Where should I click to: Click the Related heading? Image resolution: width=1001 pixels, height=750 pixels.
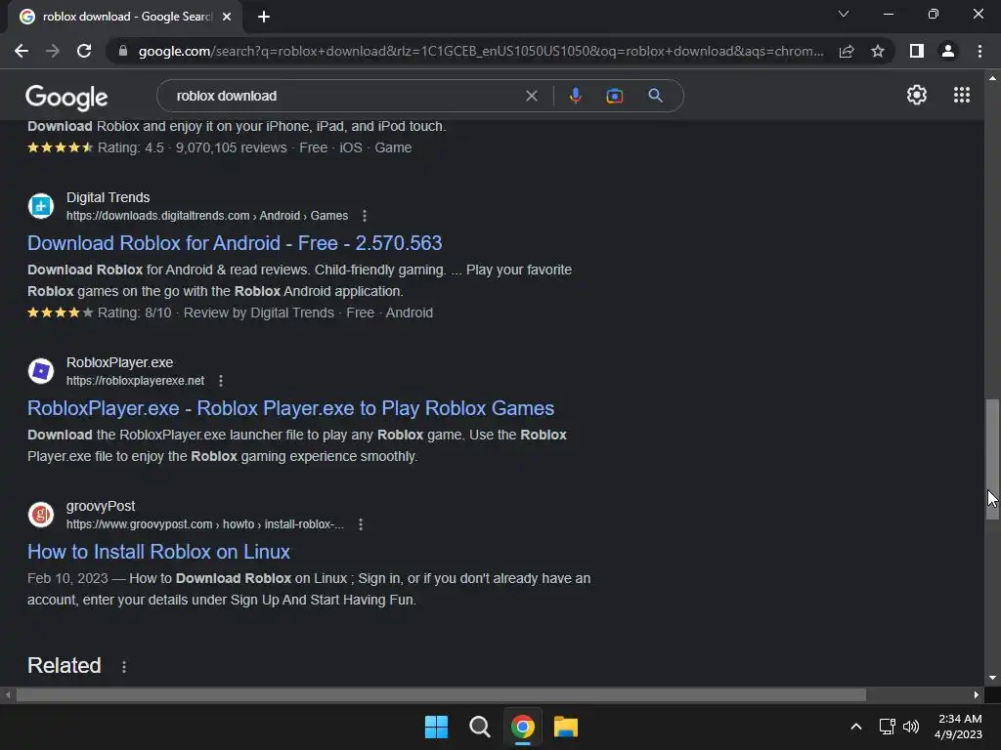[x=64, y=666]
